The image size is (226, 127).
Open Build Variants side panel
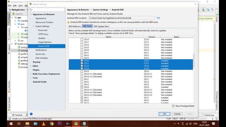9,104
